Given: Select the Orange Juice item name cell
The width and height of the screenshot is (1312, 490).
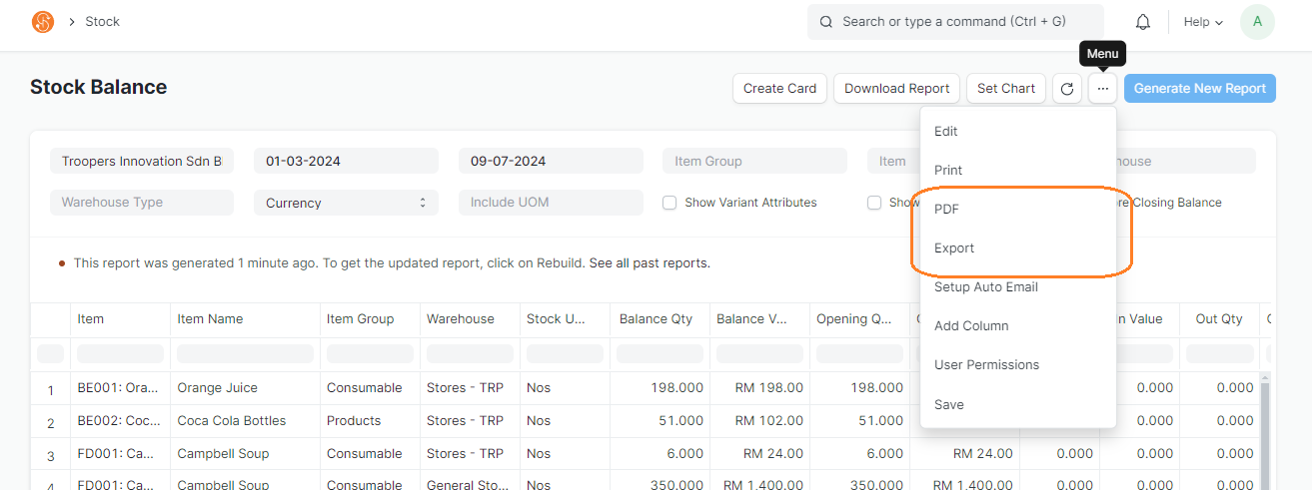Looking at the screenshot, I should coord(245,388).
